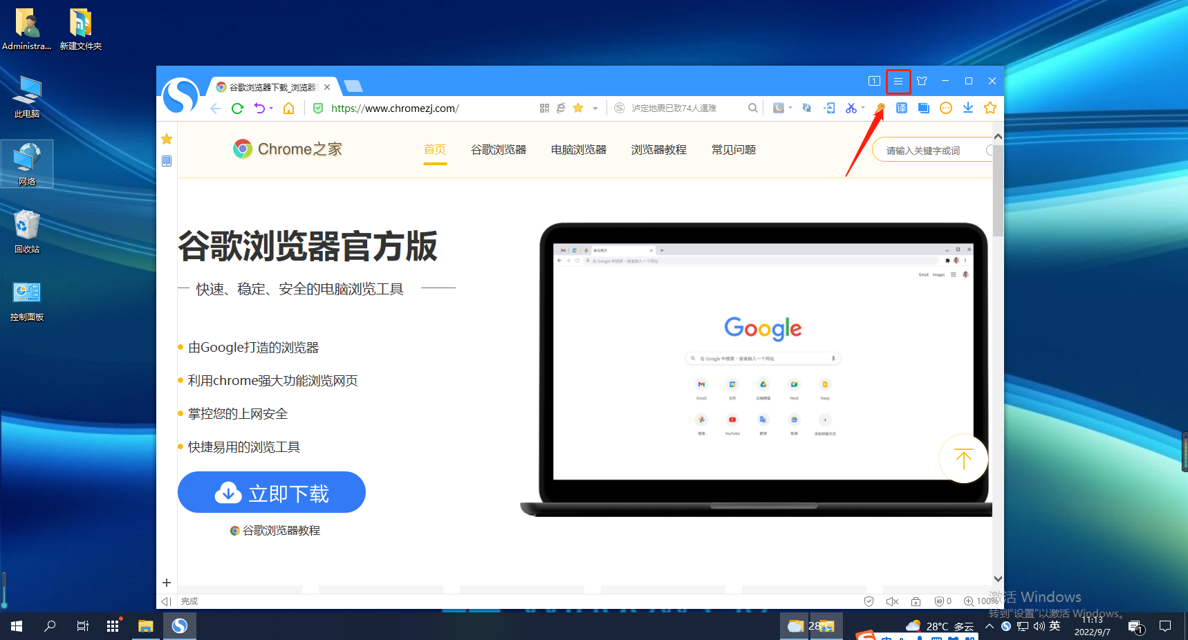Click the toolbox icon in status bar
This screenshot has width=1188, height=640.
(x=916, y=601)
